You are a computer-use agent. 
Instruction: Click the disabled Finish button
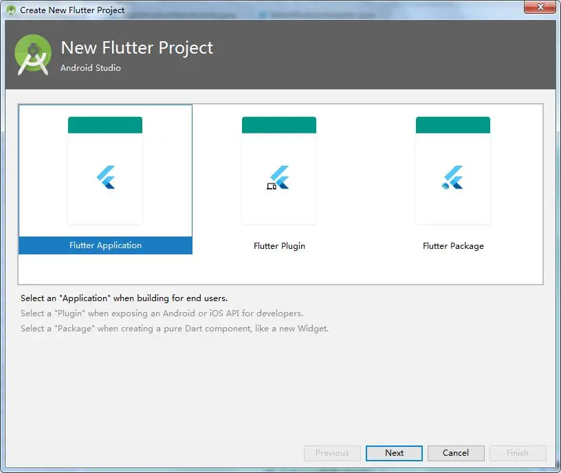518,453
